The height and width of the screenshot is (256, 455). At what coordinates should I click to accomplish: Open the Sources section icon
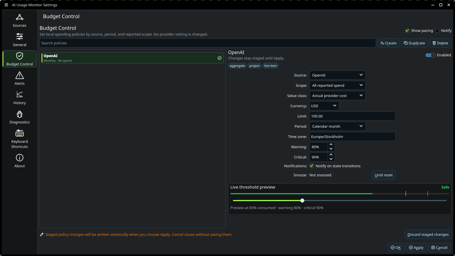coord(20,17)
